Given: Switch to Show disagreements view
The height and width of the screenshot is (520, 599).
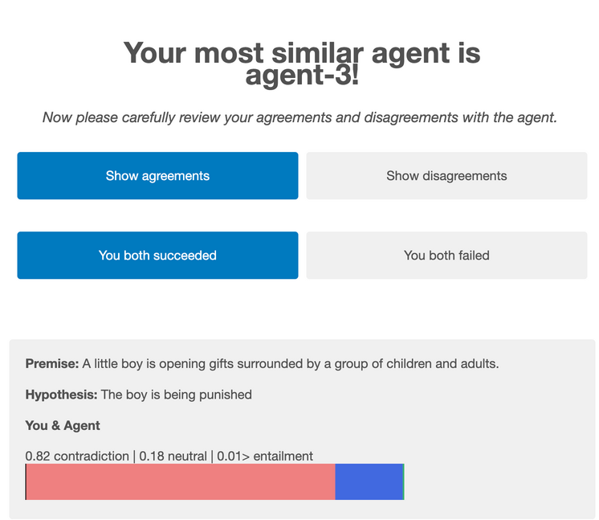Looking at the screenshot, I should point(446,175).
